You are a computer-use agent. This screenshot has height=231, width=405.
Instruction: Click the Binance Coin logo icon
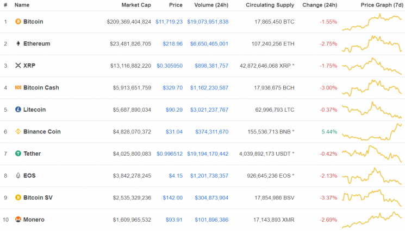[x=18, y=132]
